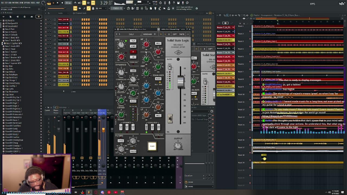Click the plugin PASTE button

(182, 34)
